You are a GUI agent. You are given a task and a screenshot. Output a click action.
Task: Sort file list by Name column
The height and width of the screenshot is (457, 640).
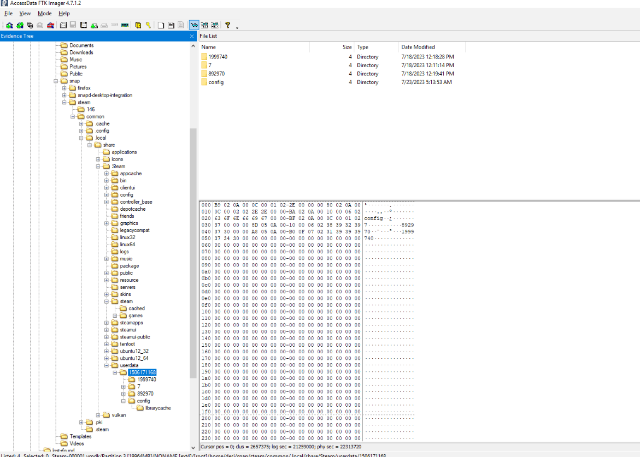pos(254,48)
